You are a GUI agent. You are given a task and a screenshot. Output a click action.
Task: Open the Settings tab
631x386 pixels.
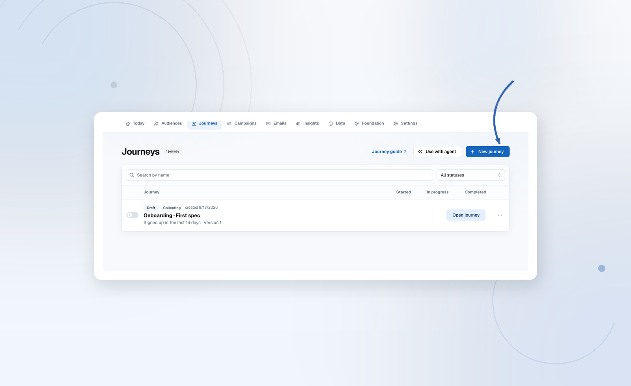coord(405,123)
